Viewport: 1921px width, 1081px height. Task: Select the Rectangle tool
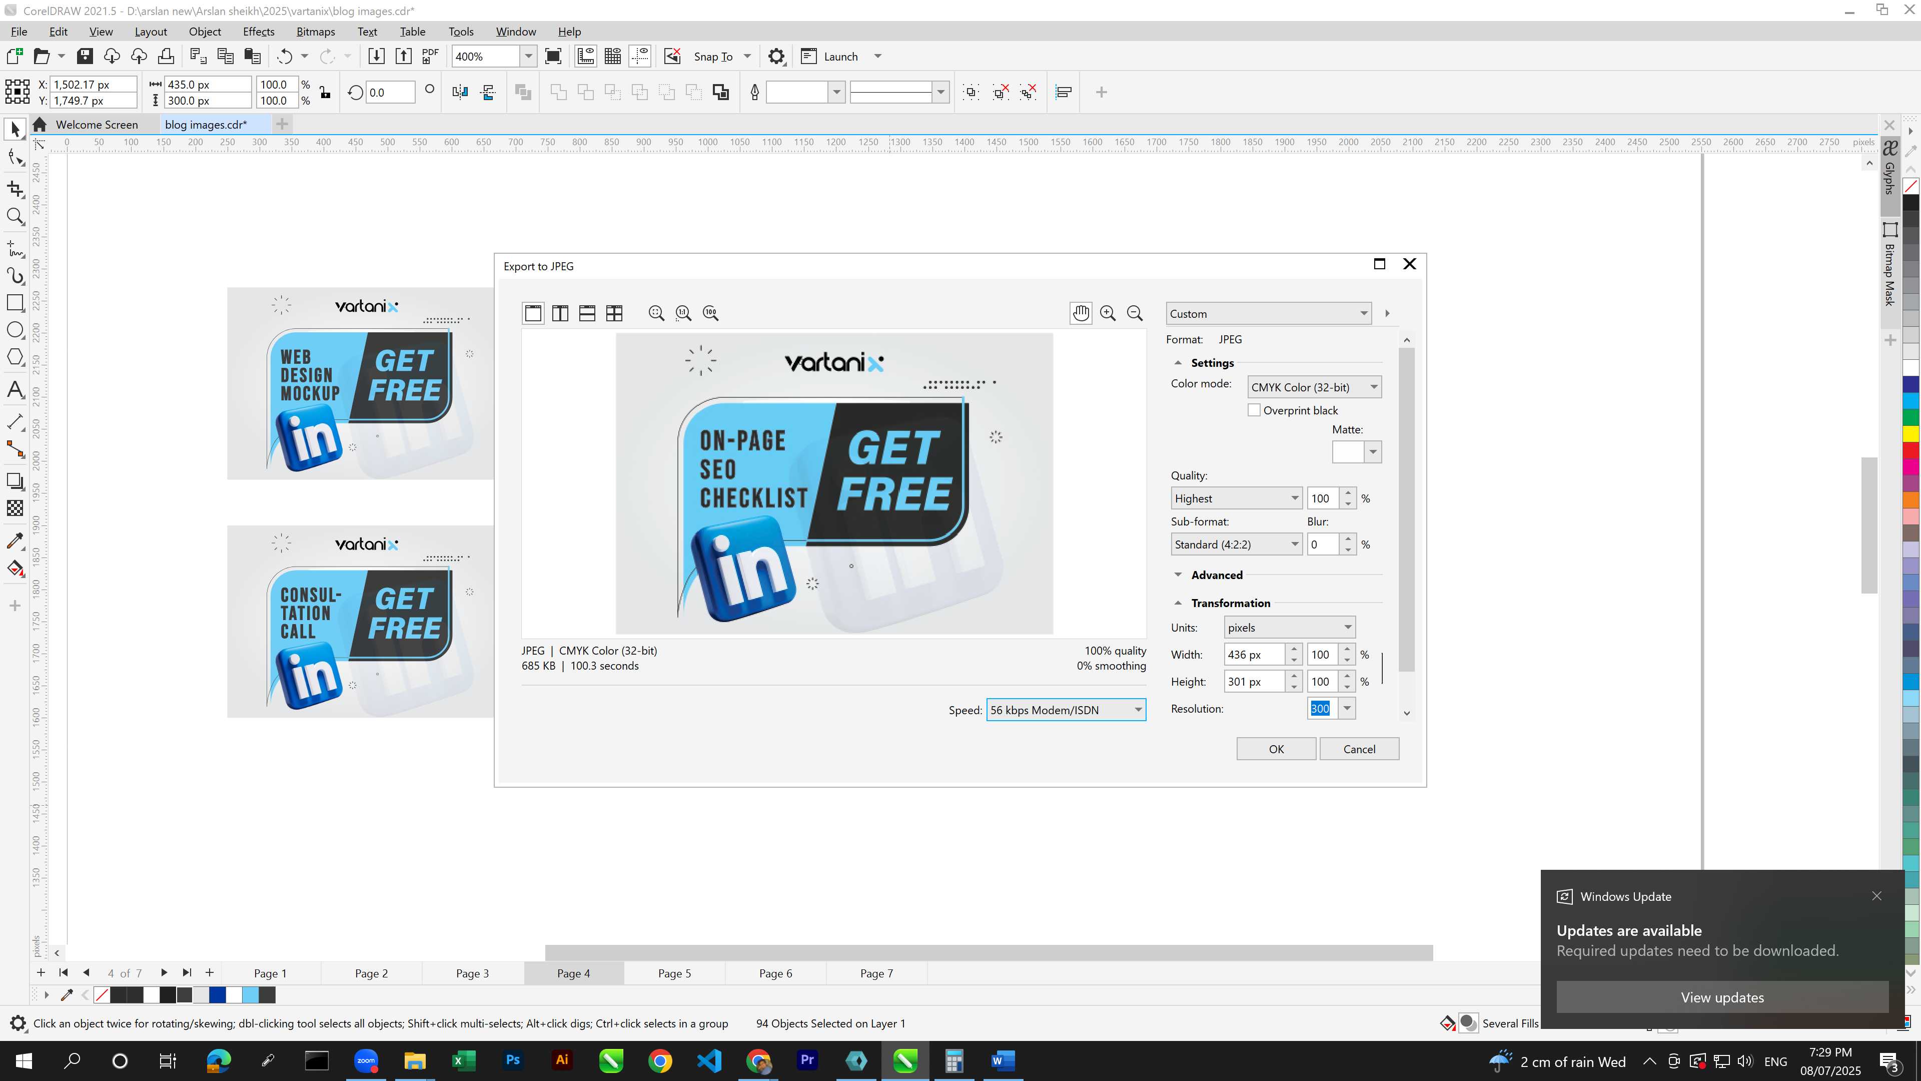click(15, 302)
